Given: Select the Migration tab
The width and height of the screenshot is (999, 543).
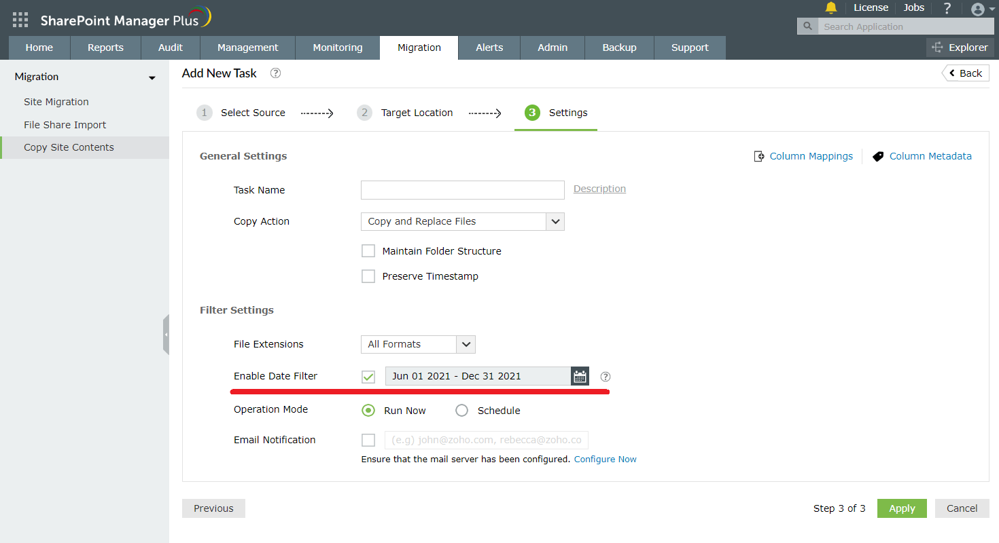Looking at the screenshot, I should pyautogui.click(x=419, y=48).
